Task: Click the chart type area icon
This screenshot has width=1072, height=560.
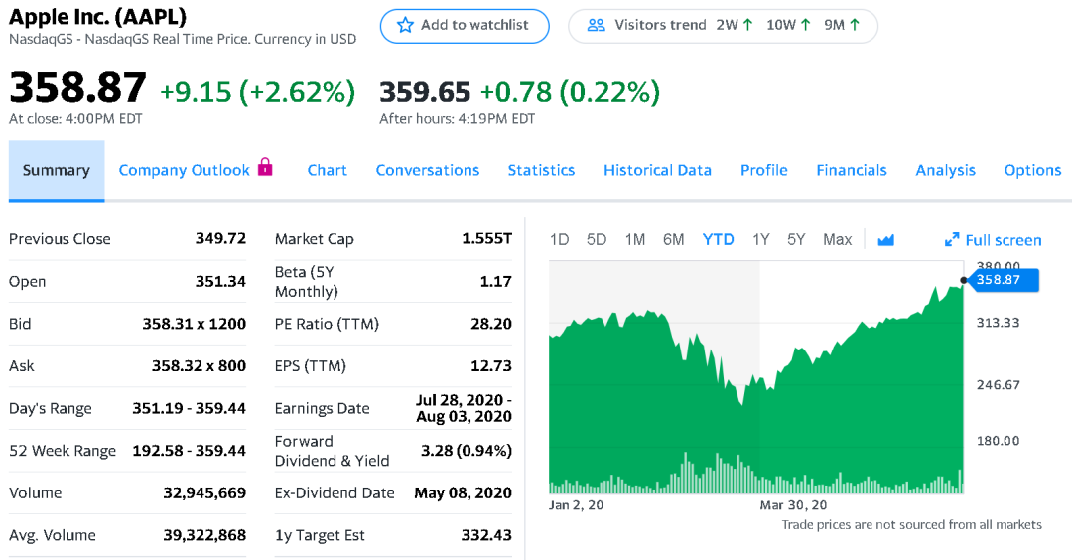Action: point(886,240)
